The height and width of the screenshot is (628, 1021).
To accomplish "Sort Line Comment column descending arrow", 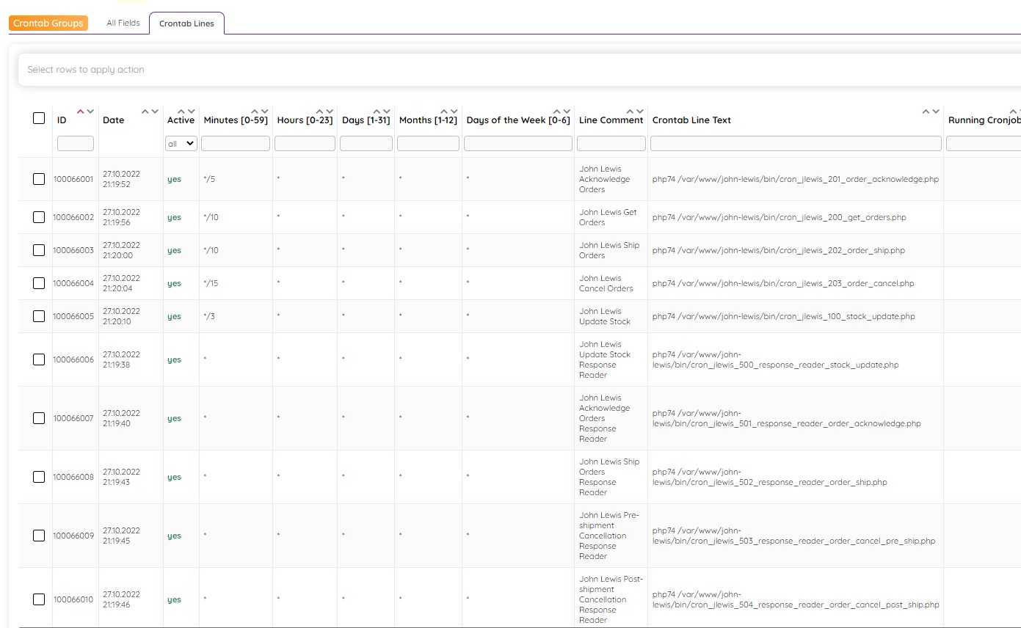I will [x=640, y=112].
